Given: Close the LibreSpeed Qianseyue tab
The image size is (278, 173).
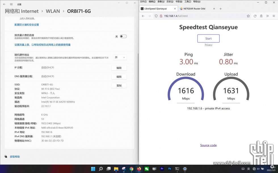Looking at the screenshot, I should [x=175, y=9].
